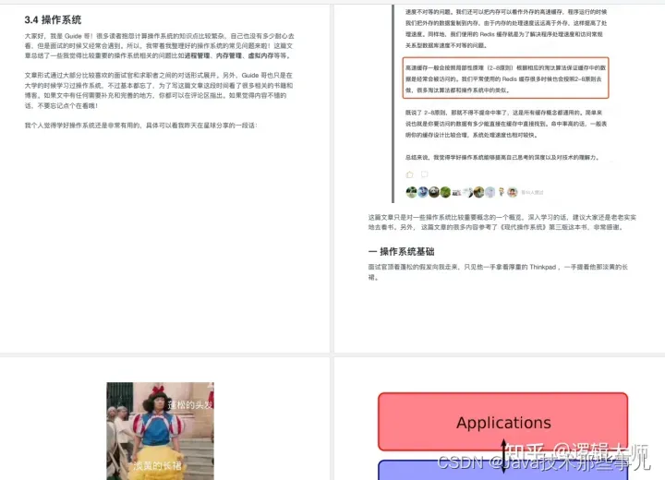665x480 pixels.
Task: Click the thumbs-up like icon
Action: (x=410, y=174)
